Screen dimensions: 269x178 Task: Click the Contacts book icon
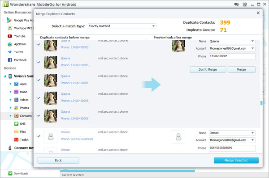[x=16, y=116]
